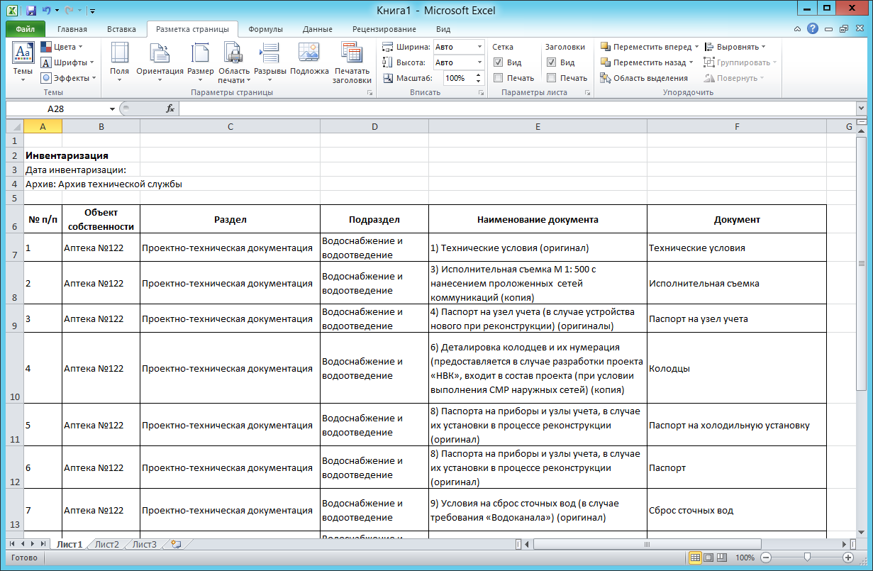
Task: Insert a new worksheet tab icon
Action: click(x=176, y=545)
